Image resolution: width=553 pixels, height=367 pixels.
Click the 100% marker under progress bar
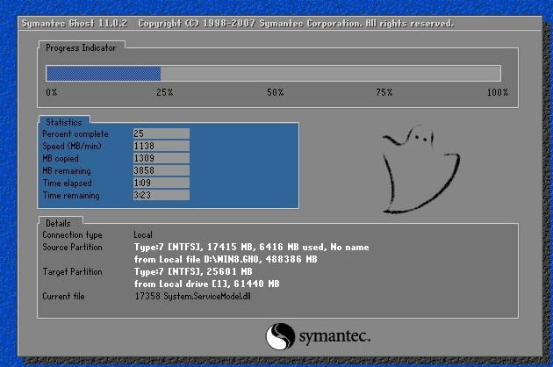pyautogui.click(x=497, y=92)
